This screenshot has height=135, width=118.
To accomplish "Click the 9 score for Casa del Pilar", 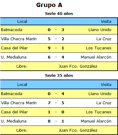I will click(x=49, y=48).
